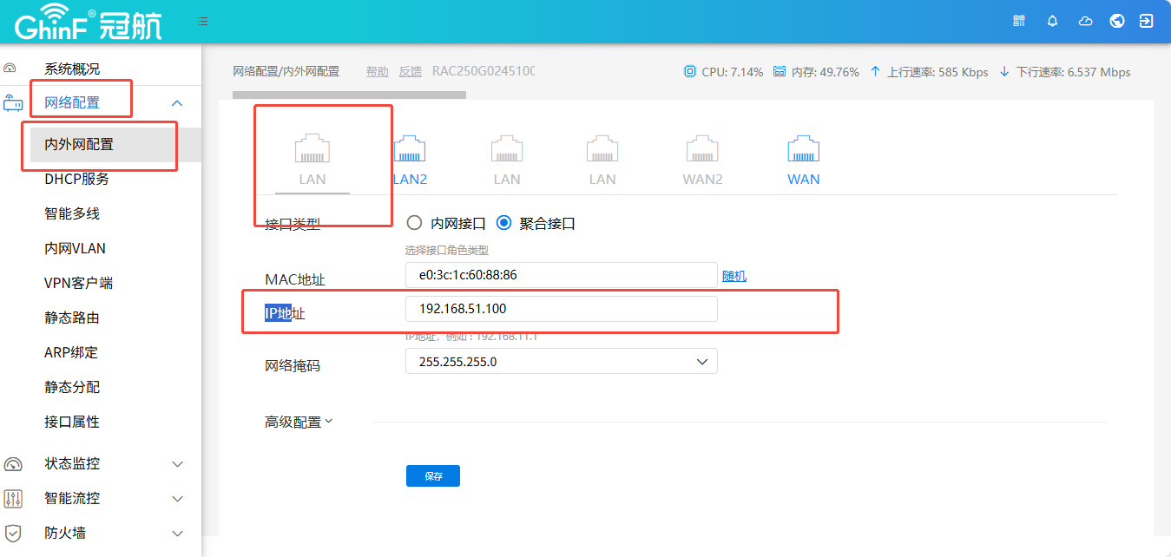The image size is (1171, 557).
Task: Go to DHCP服务 in the sidebar
Action: tap(77, 180)
